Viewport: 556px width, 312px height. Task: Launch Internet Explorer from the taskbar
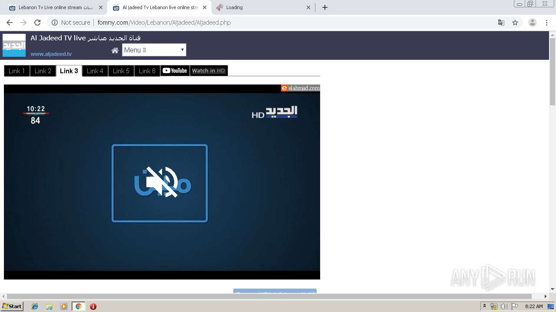35,306
